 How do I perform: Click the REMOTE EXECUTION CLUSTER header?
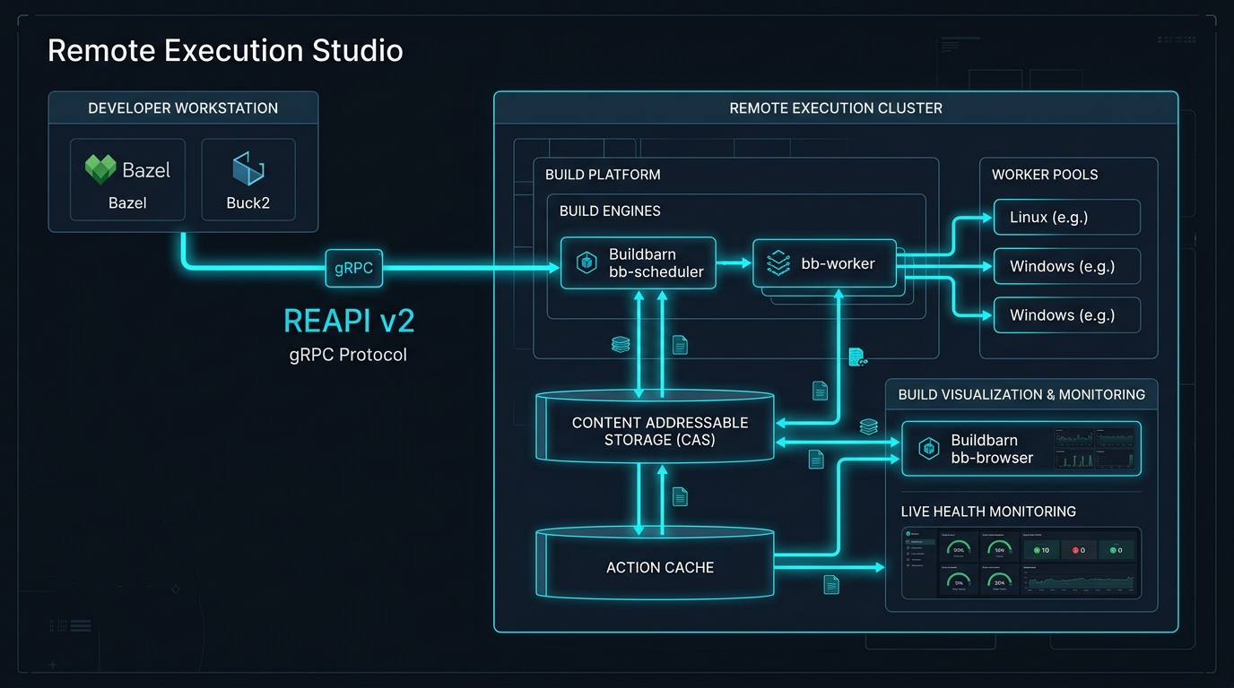point(836,107)
